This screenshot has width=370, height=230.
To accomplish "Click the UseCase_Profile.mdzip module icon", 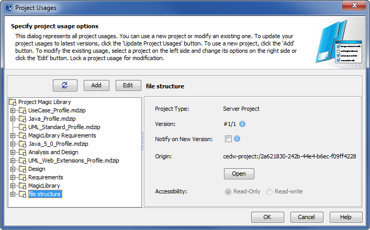I will coord(22,110).
